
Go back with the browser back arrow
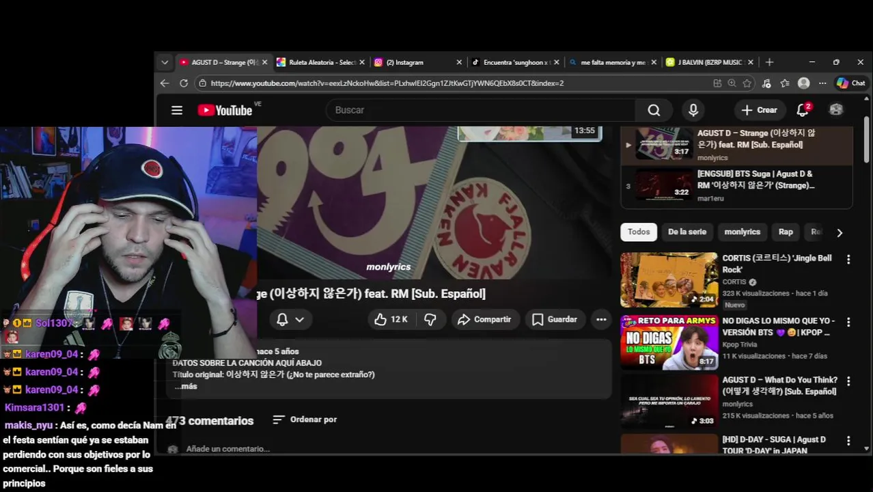(165, 83)
